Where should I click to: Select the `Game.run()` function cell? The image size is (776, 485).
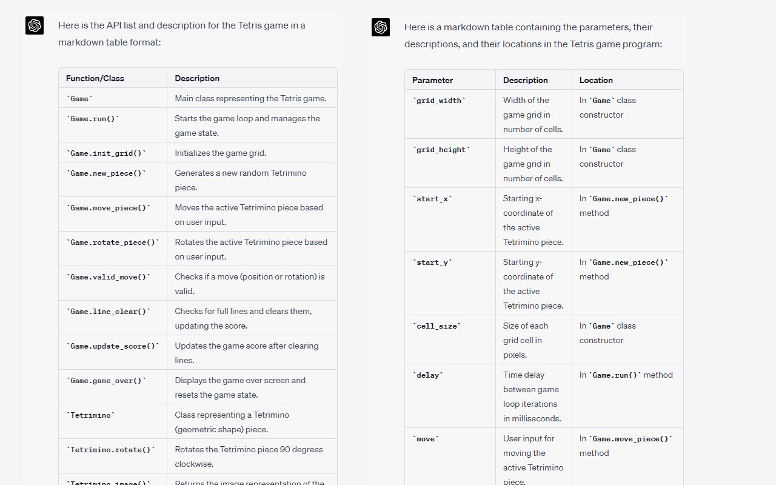click(x=93, y=118)
